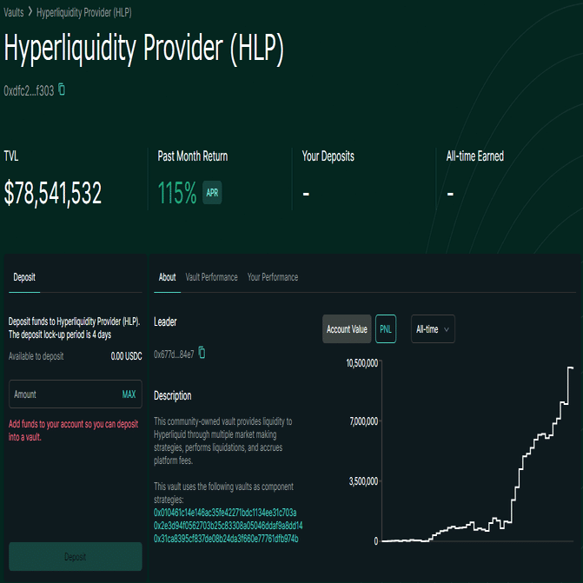Click the Add funds warning message
Viewport: 583px width, 583px height.
point(73,431)
